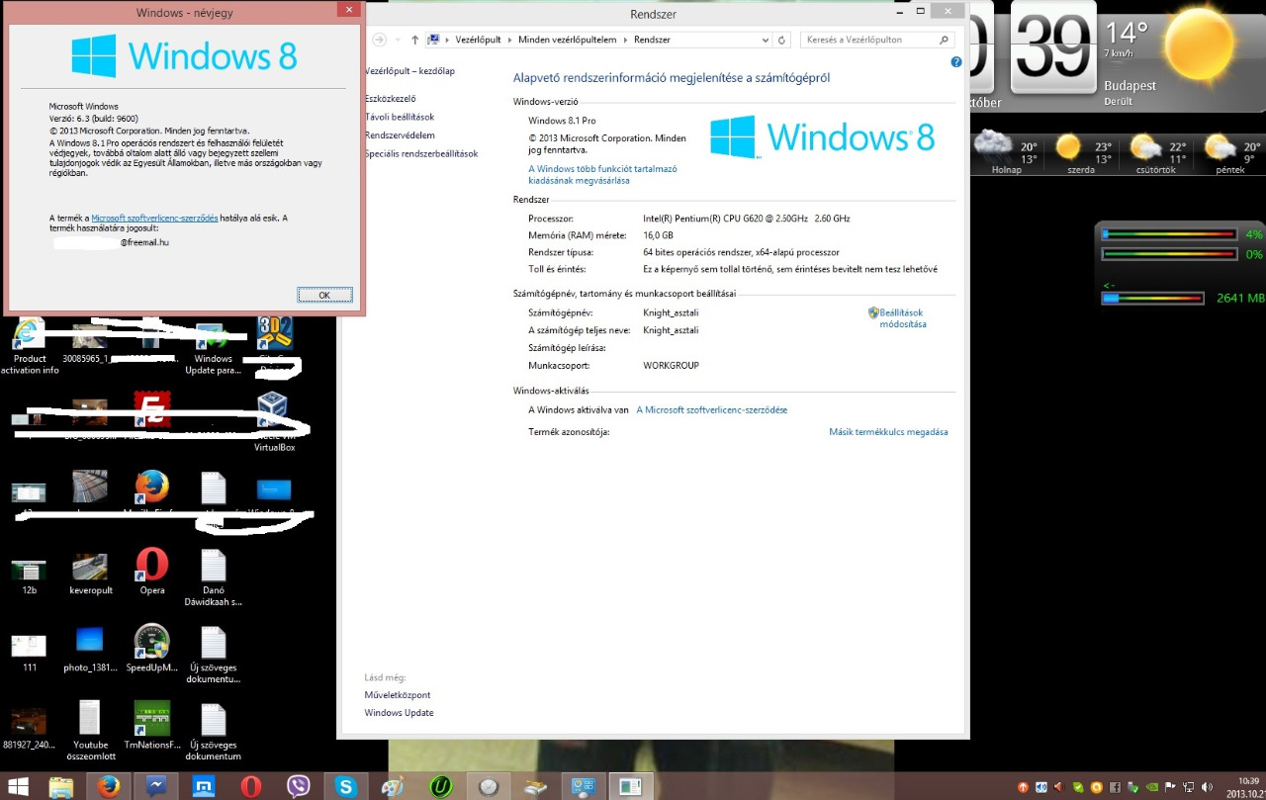This screenshot has width=1266, height=800.
Task: Open Speciális rendszerbeállítások link
Action: click(x=421, y=153)
